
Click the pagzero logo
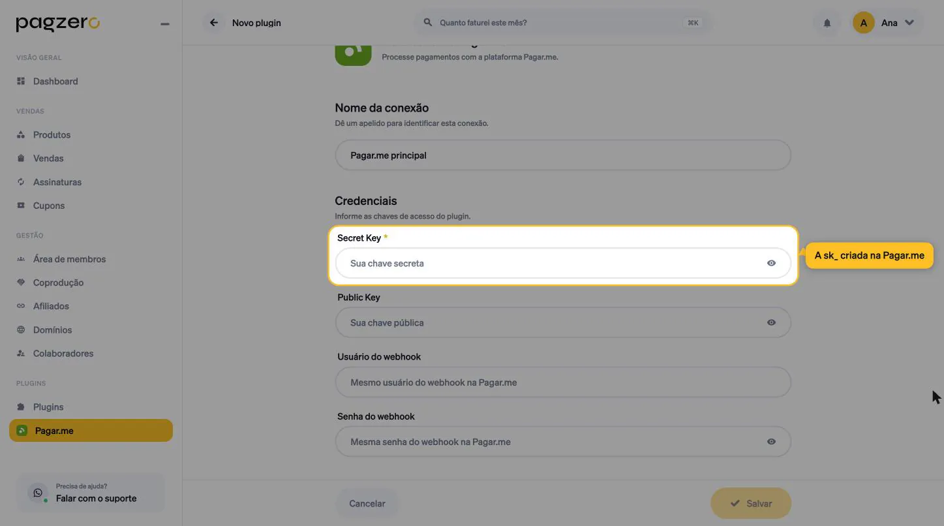(58, 24)
